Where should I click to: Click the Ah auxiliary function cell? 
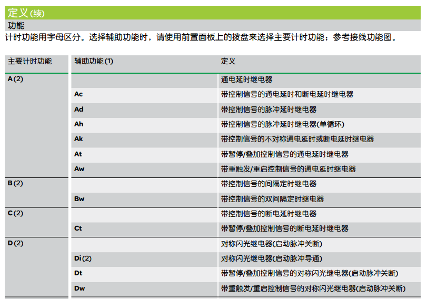tap(78, 124)
